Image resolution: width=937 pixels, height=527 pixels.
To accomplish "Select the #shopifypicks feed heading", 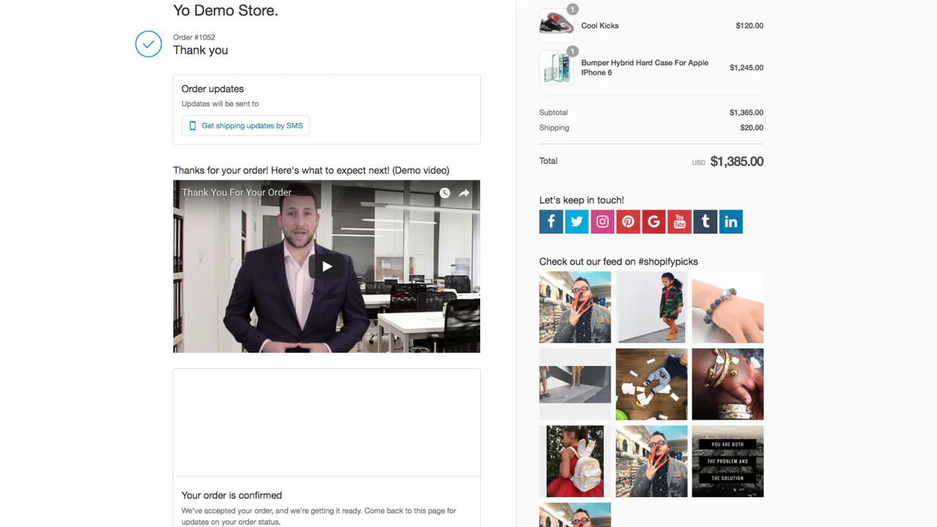I will 619,261.
